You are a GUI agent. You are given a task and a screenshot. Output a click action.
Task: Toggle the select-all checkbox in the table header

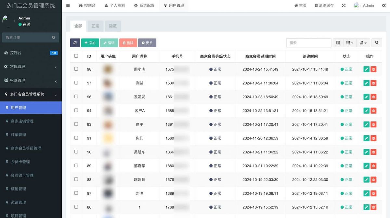[76, 56]
